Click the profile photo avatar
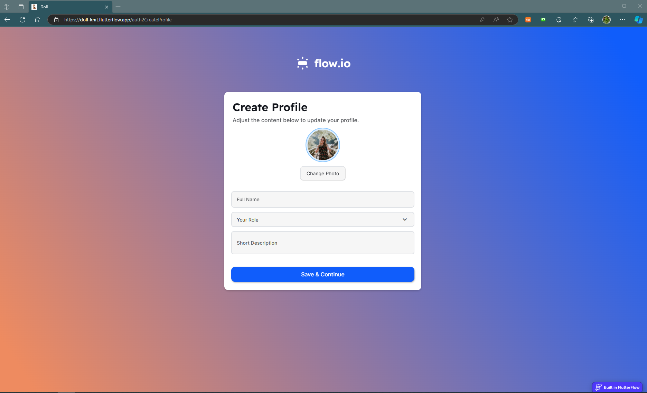This screenshot has height=393, width=647. coord(323,145)
